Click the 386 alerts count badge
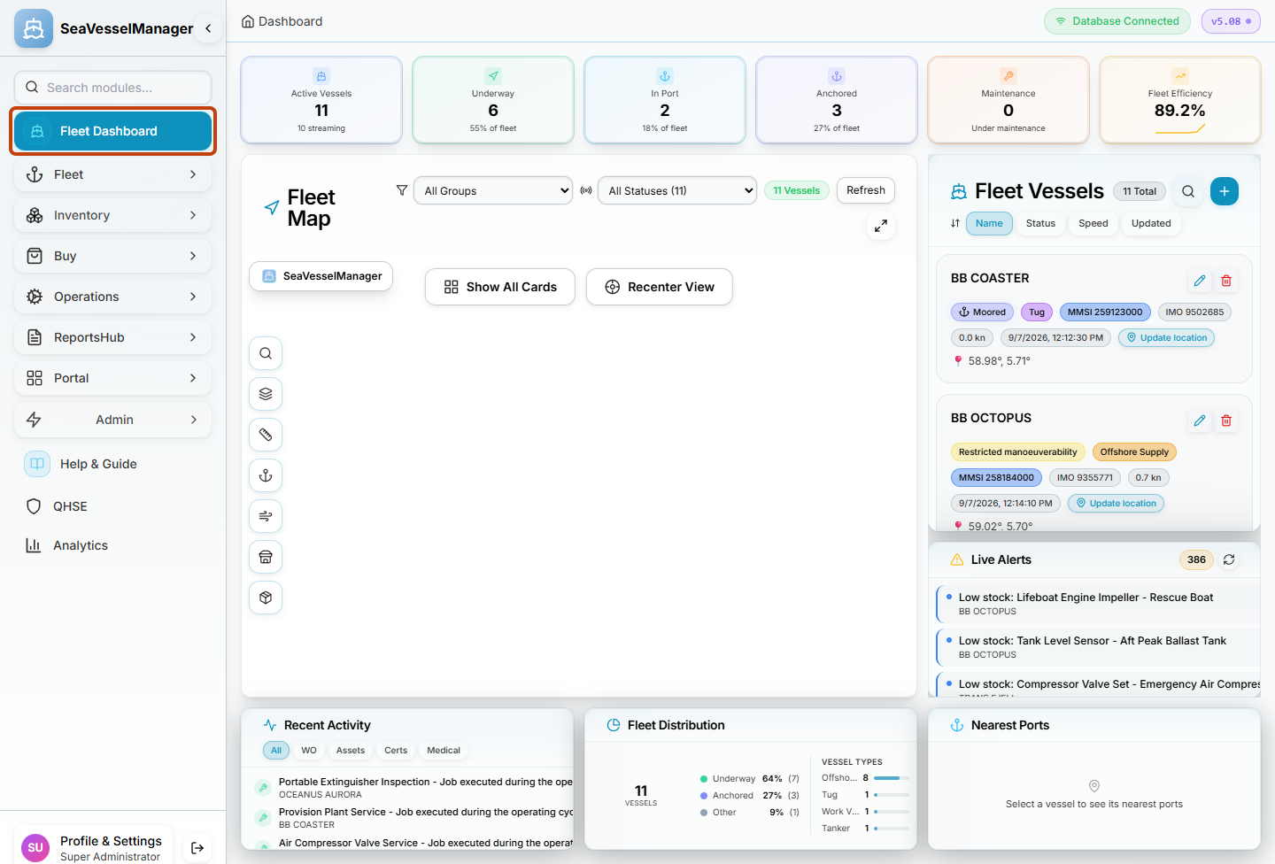This screenshot has width=1275, height=864. pyautogui.click(x=1196, y=559)
